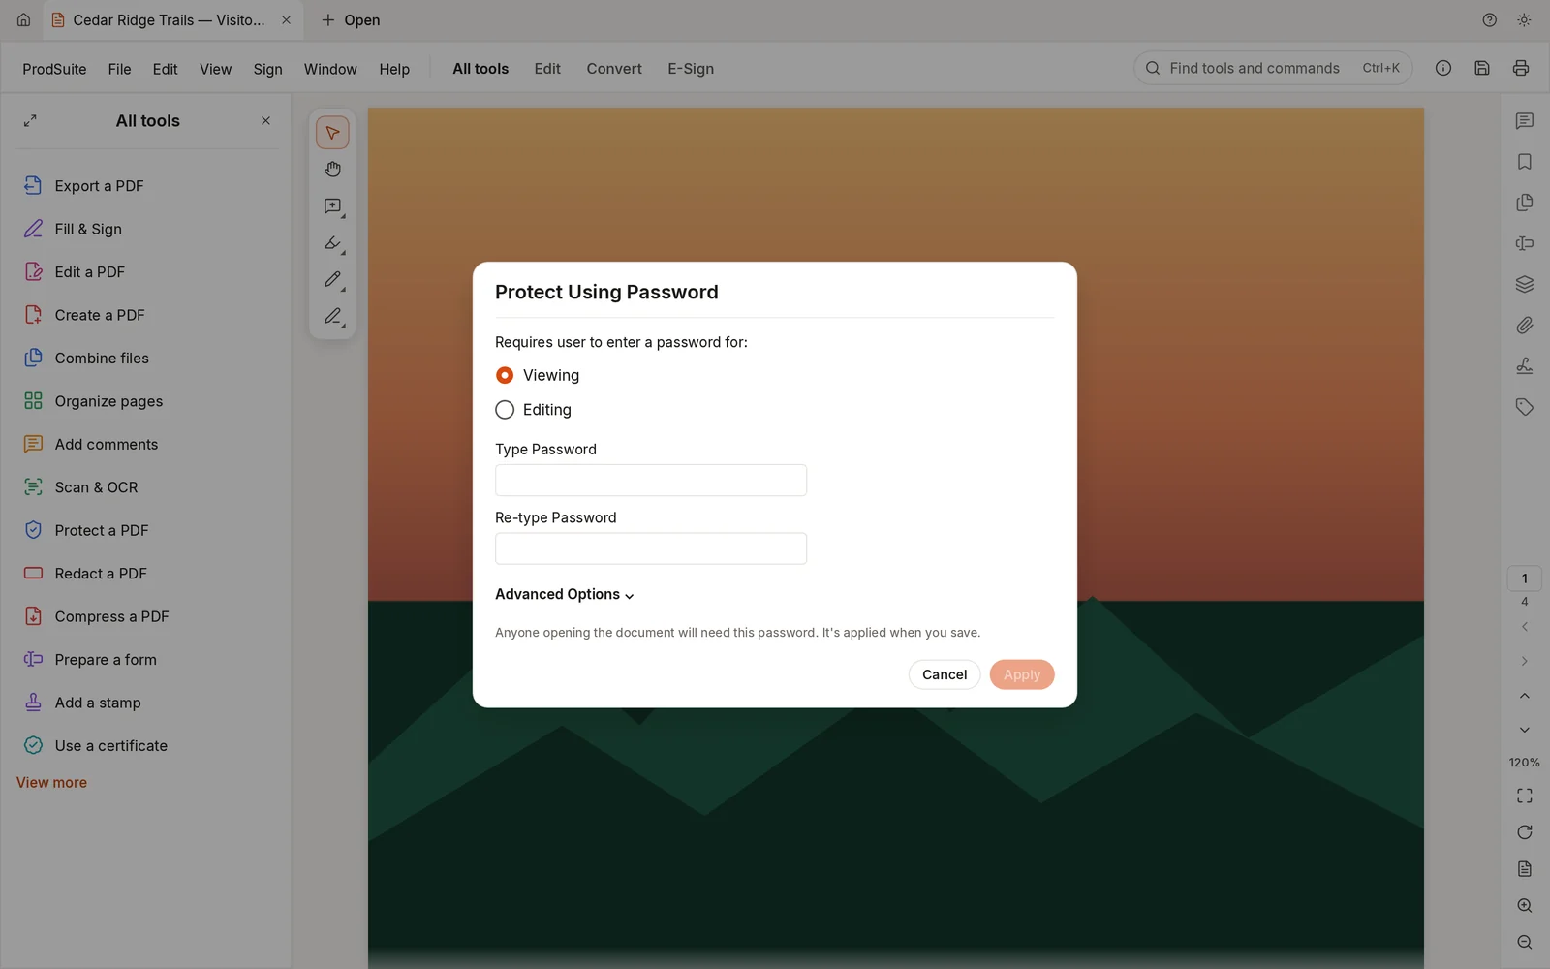Open Add a stamp tool

(147, 703)
